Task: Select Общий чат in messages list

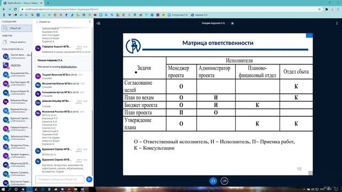Action: pos(17,28)
